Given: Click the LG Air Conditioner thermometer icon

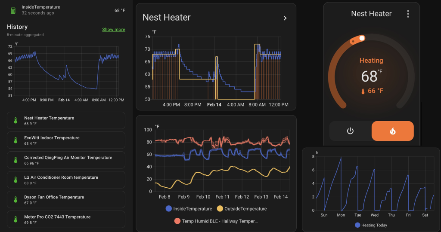Looking at the screenshot, I should coord(16,180).
